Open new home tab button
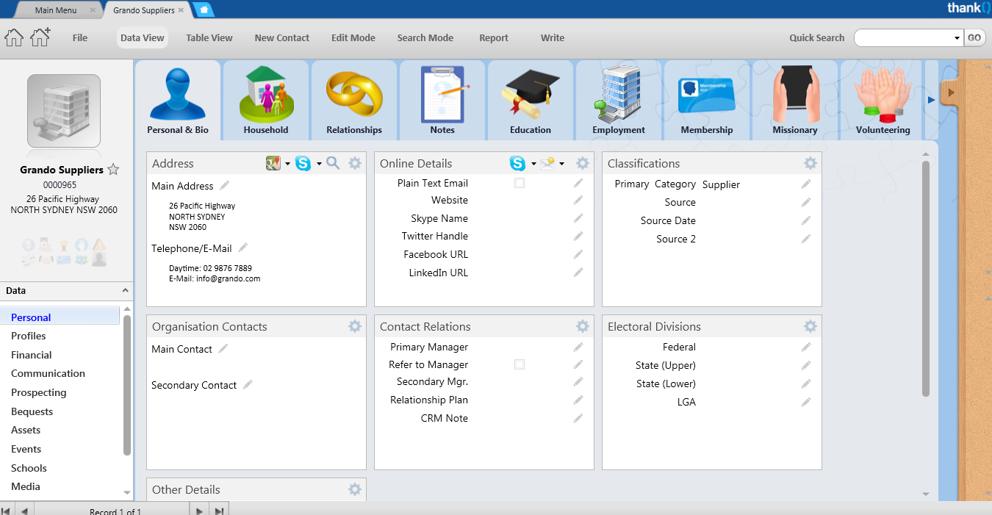992x515 pixels. (203, 10)
